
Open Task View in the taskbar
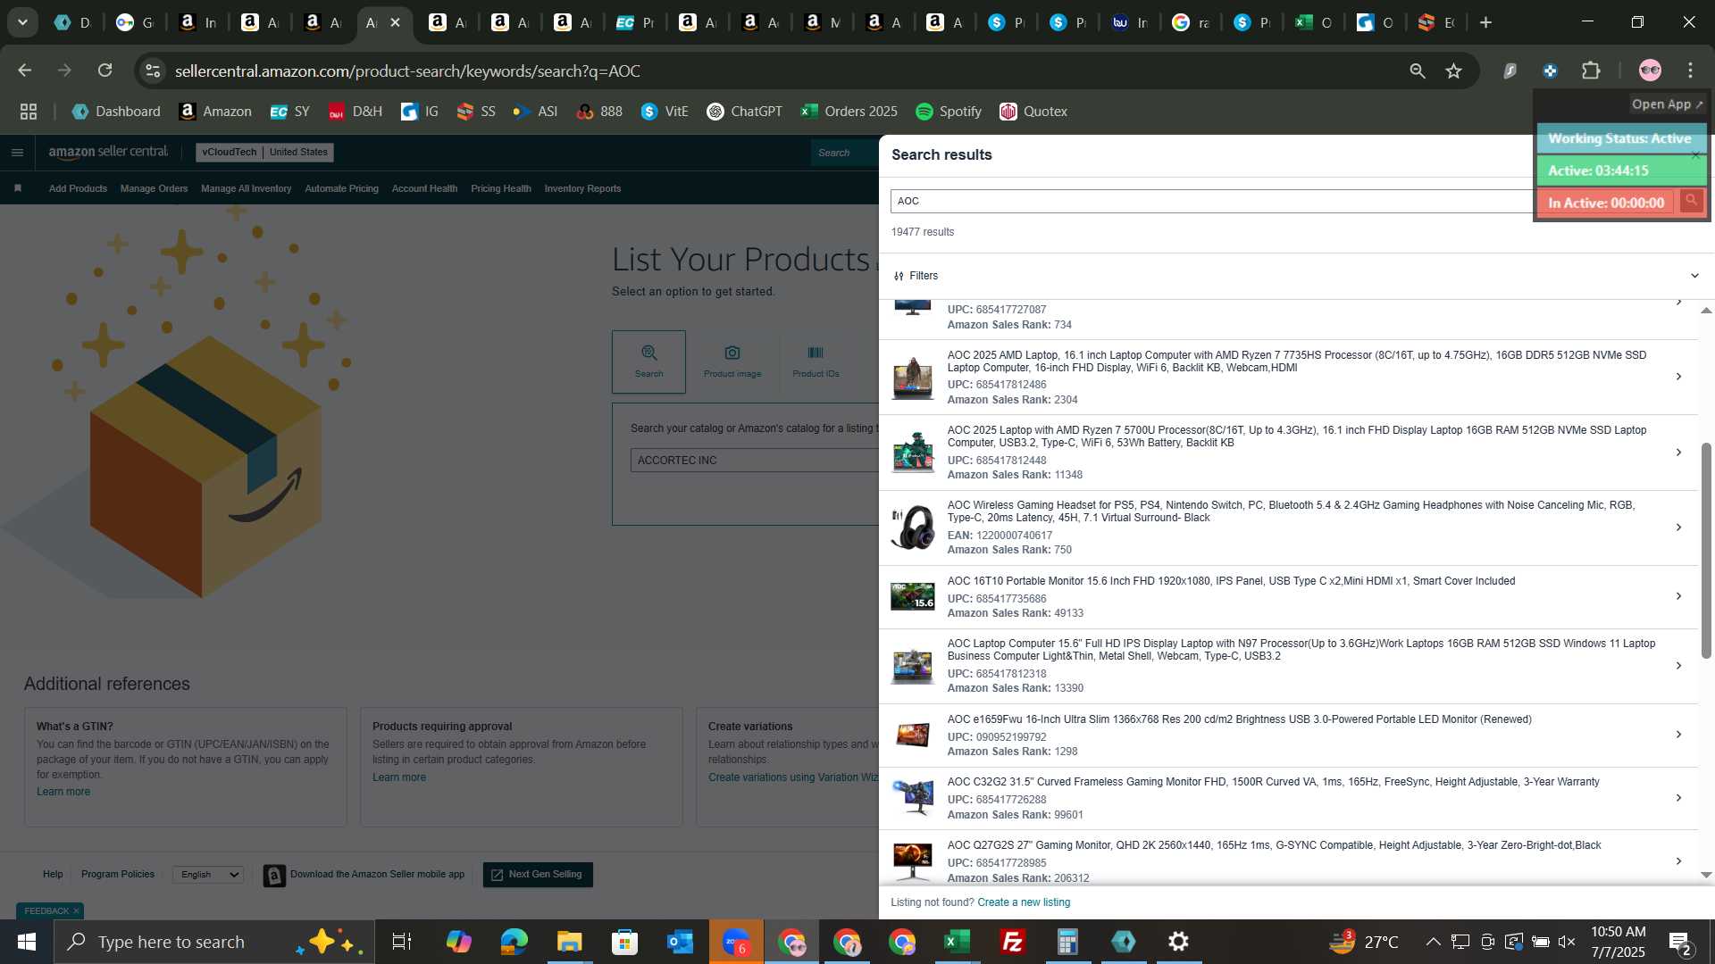[x=402, y=942]
